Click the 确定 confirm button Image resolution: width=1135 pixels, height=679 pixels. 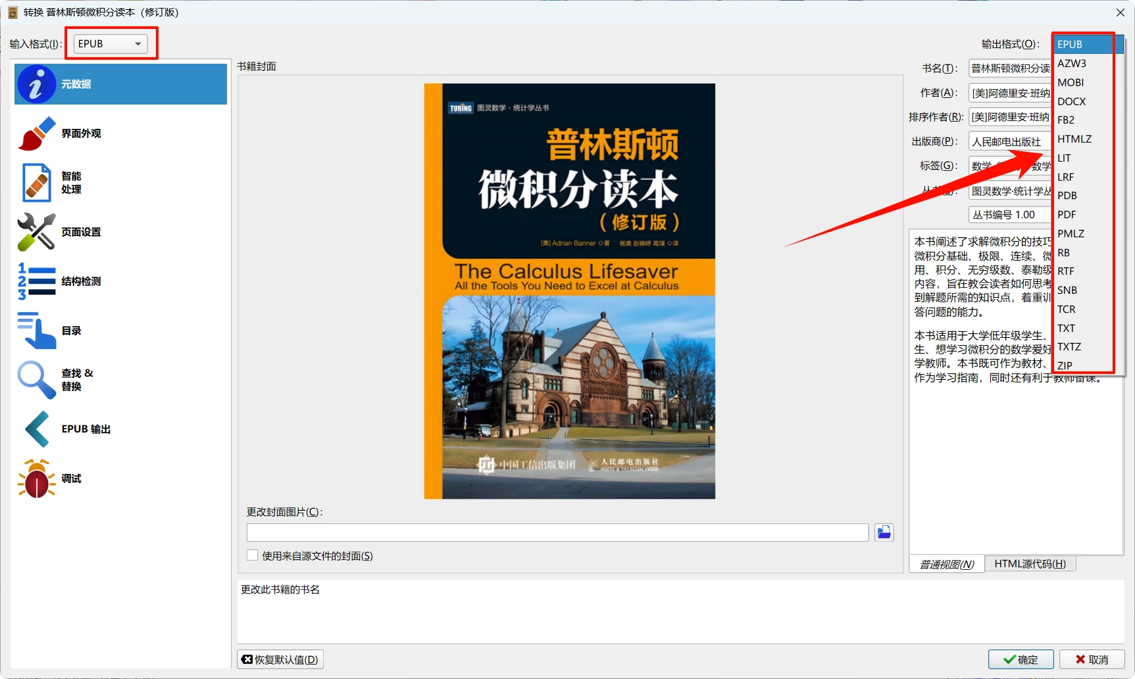[x=1021, y=659]
